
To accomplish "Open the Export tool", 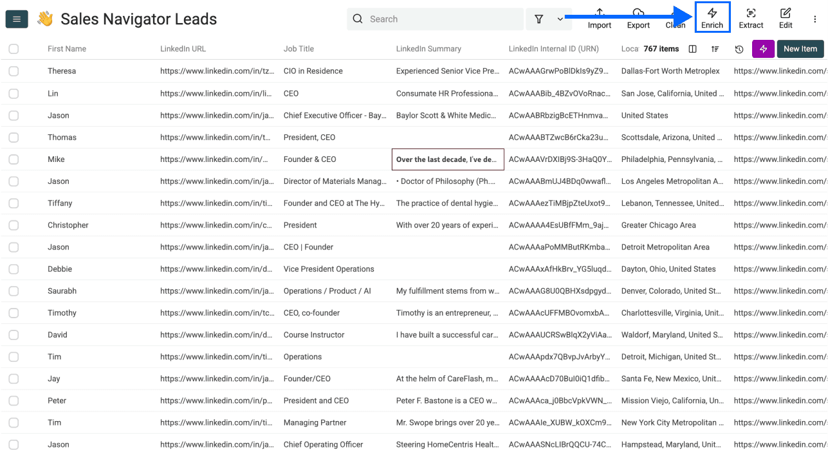I will (x=638, y=17).
